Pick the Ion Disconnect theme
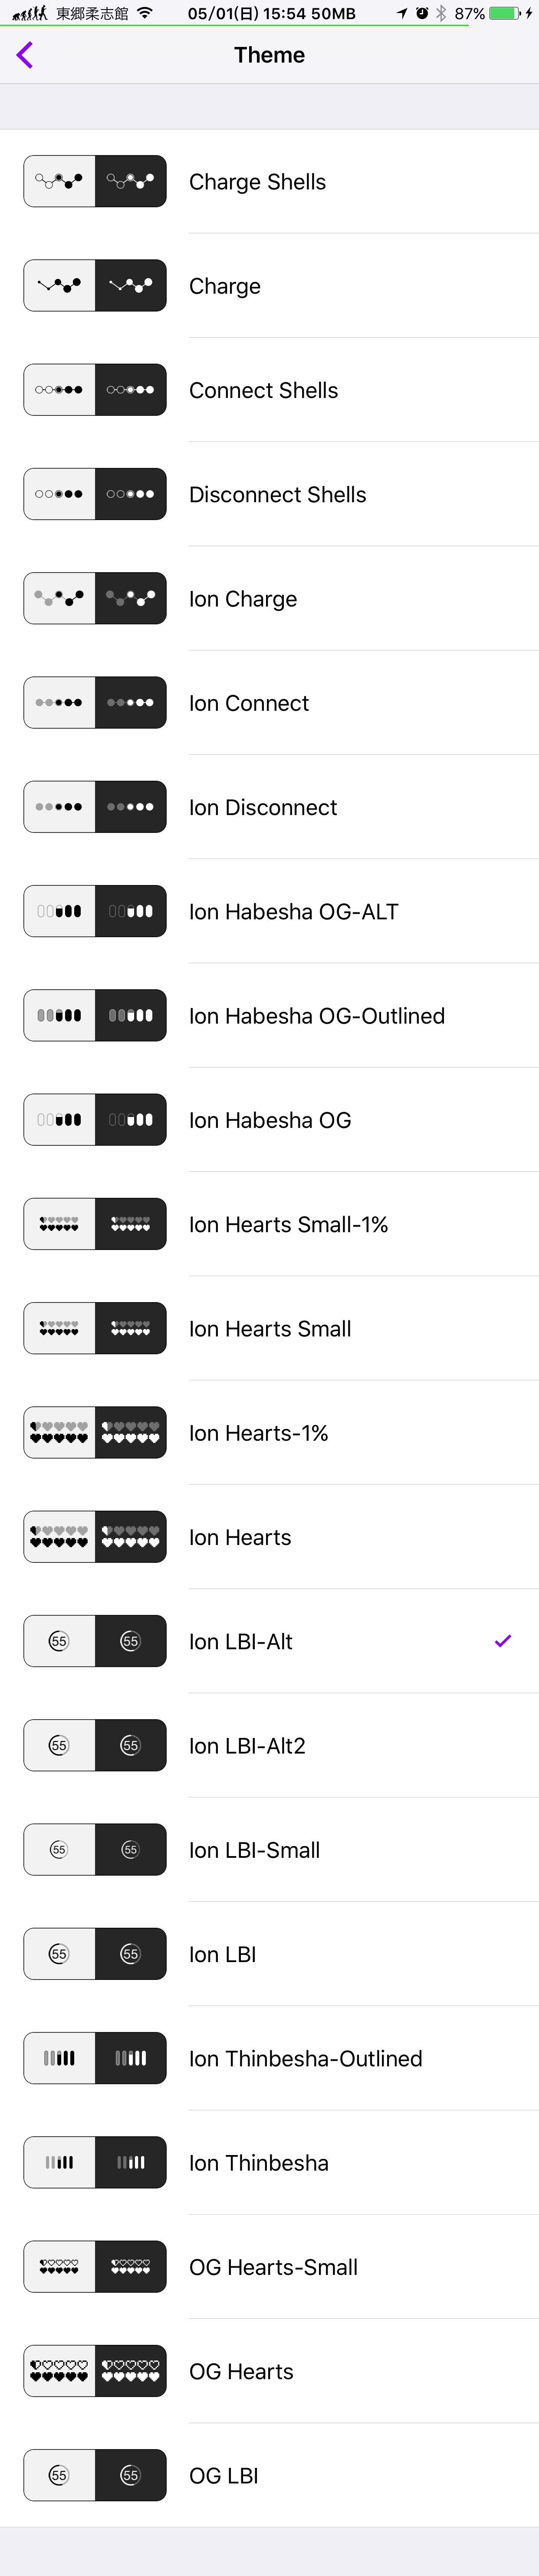The image size is (539, 2576). (263, 807)
